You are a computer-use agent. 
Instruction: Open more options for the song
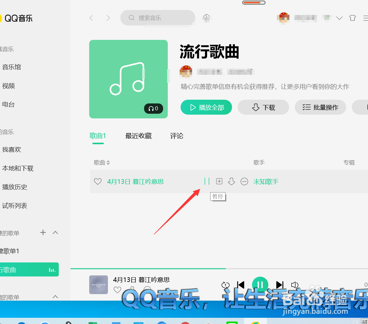(x=244, y=181)
